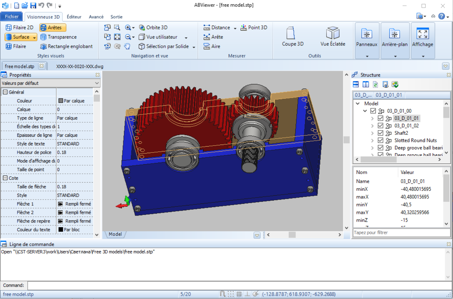Screen dimensions: 453x299
Task: Click the Coupe 3D section tool
Action: click(x=292, y=37)
